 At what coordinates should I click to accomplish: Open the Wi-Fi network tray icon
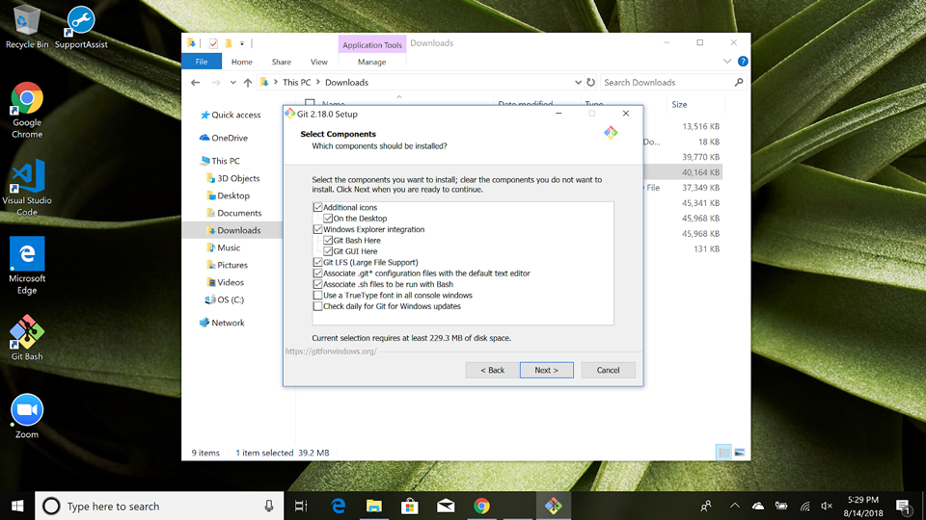click(x=804, y=506)
